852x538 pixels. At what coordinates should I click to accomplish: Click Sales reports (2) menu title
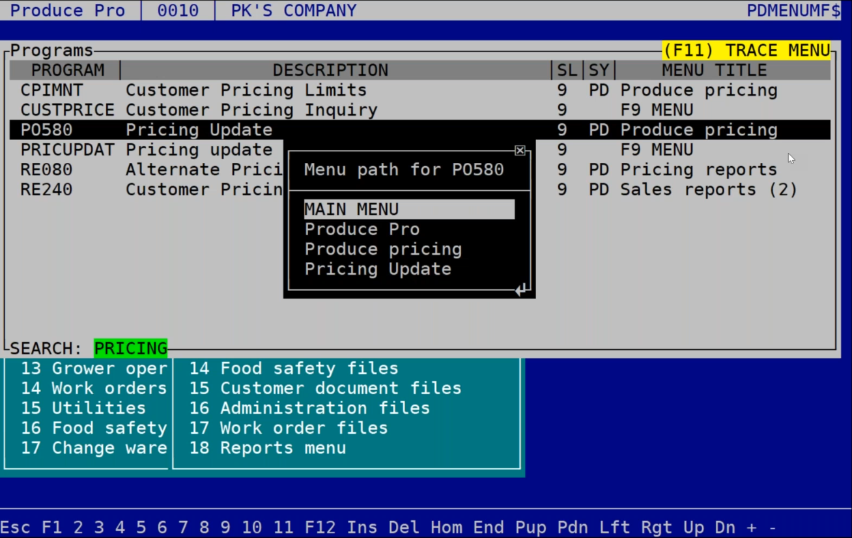[x=709, y=190]
